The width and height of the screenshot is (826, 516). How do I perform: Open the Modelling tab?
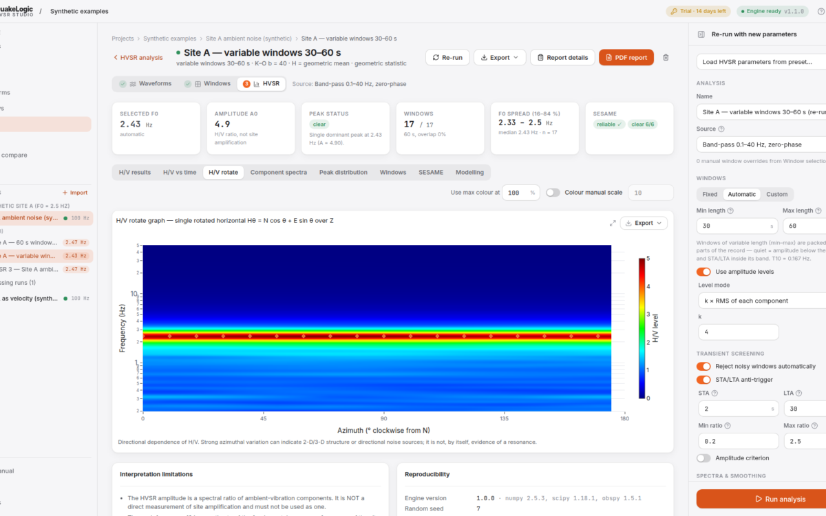pos(469,172)
